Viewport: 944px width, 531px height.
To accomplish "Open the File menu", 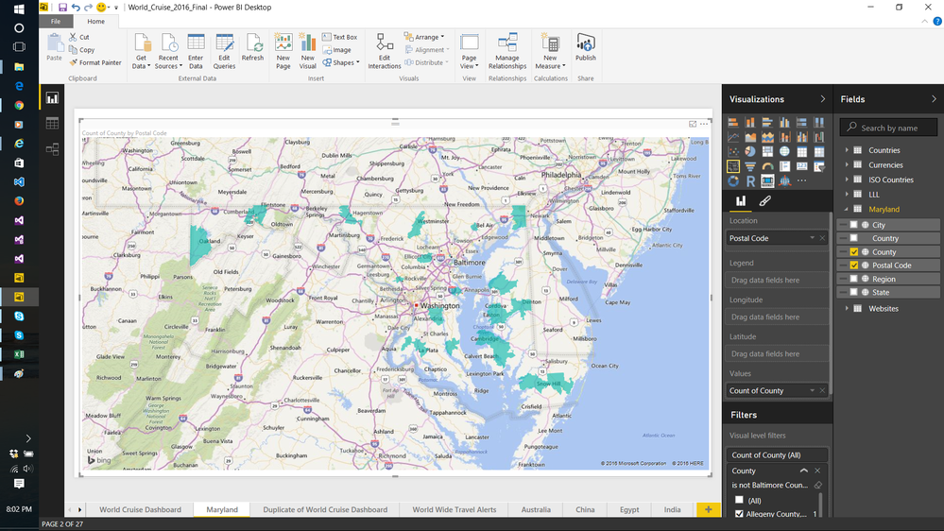I will click(x=56, y=21).
